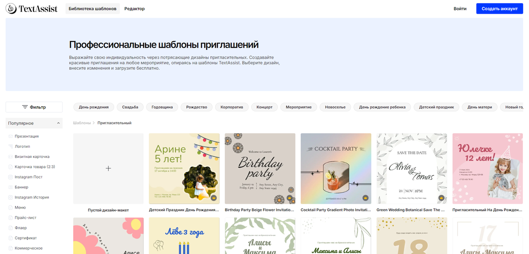Filter by Мероприятие chip
The width and height of the screenshot is (529, 254).
click(x=298, y=107)
